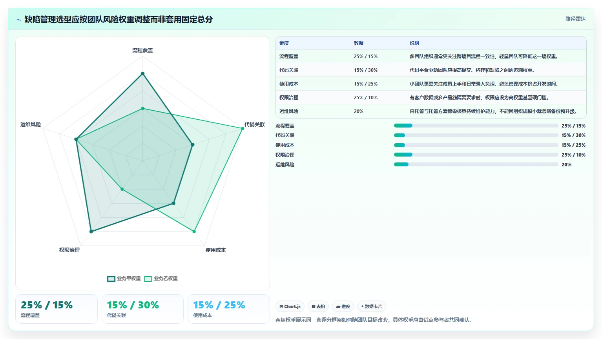
Task: Select the 流程覆盖 cell in the table
Action: [289, 56]
